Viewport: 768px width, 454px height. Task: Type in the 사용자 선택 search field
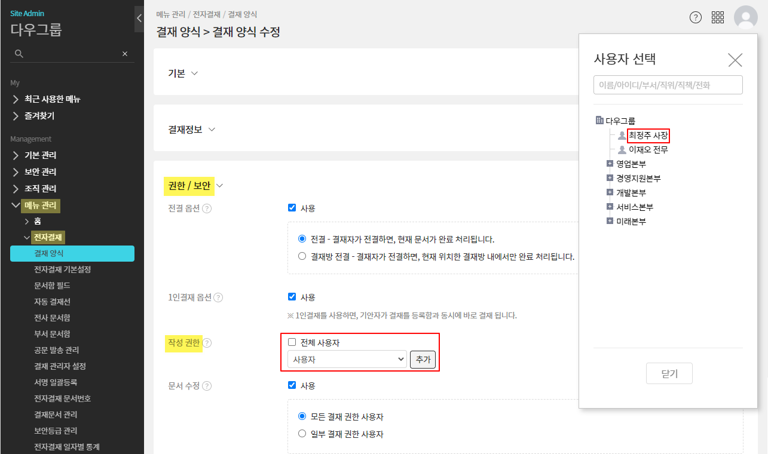coord(668,85)
